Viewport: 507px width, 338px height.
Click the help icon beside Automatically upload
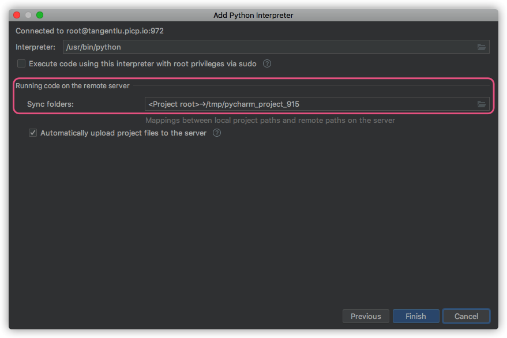point(217,133)
